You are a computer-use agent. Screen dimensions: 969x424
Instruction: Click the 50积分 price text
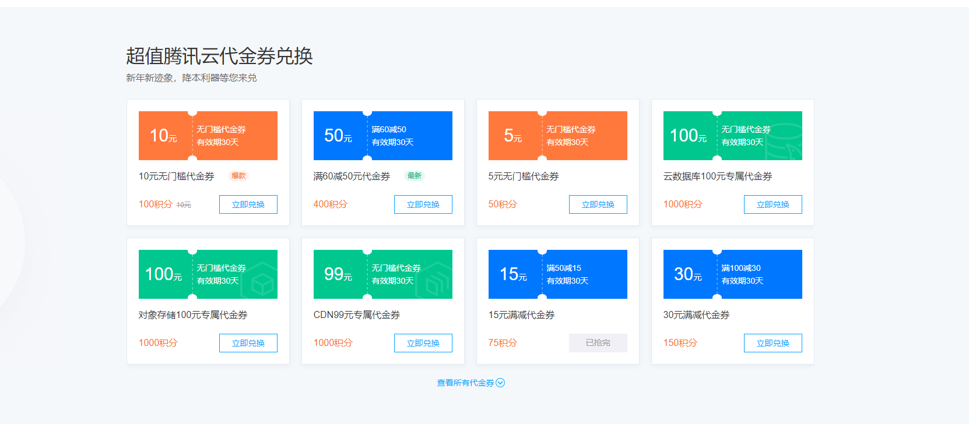click(x=503, y=204)
